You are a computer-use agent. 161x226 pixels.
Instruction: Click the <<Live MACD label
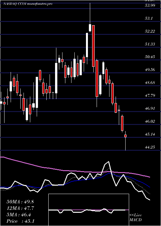tap(136, 217)
